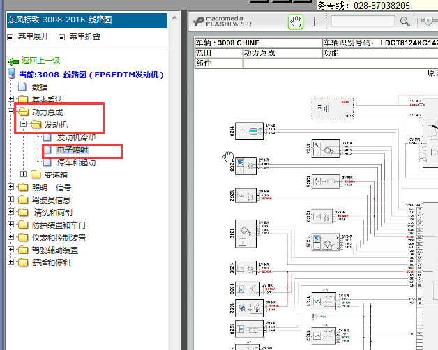Collapse the 发动机 subfolder

[23, 123]
